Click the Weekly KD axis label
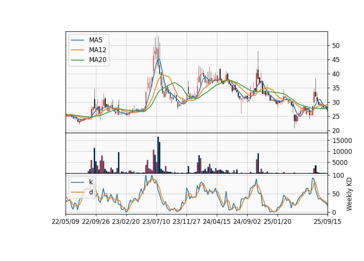The image size is (364, 261). [x=349, y=194]
